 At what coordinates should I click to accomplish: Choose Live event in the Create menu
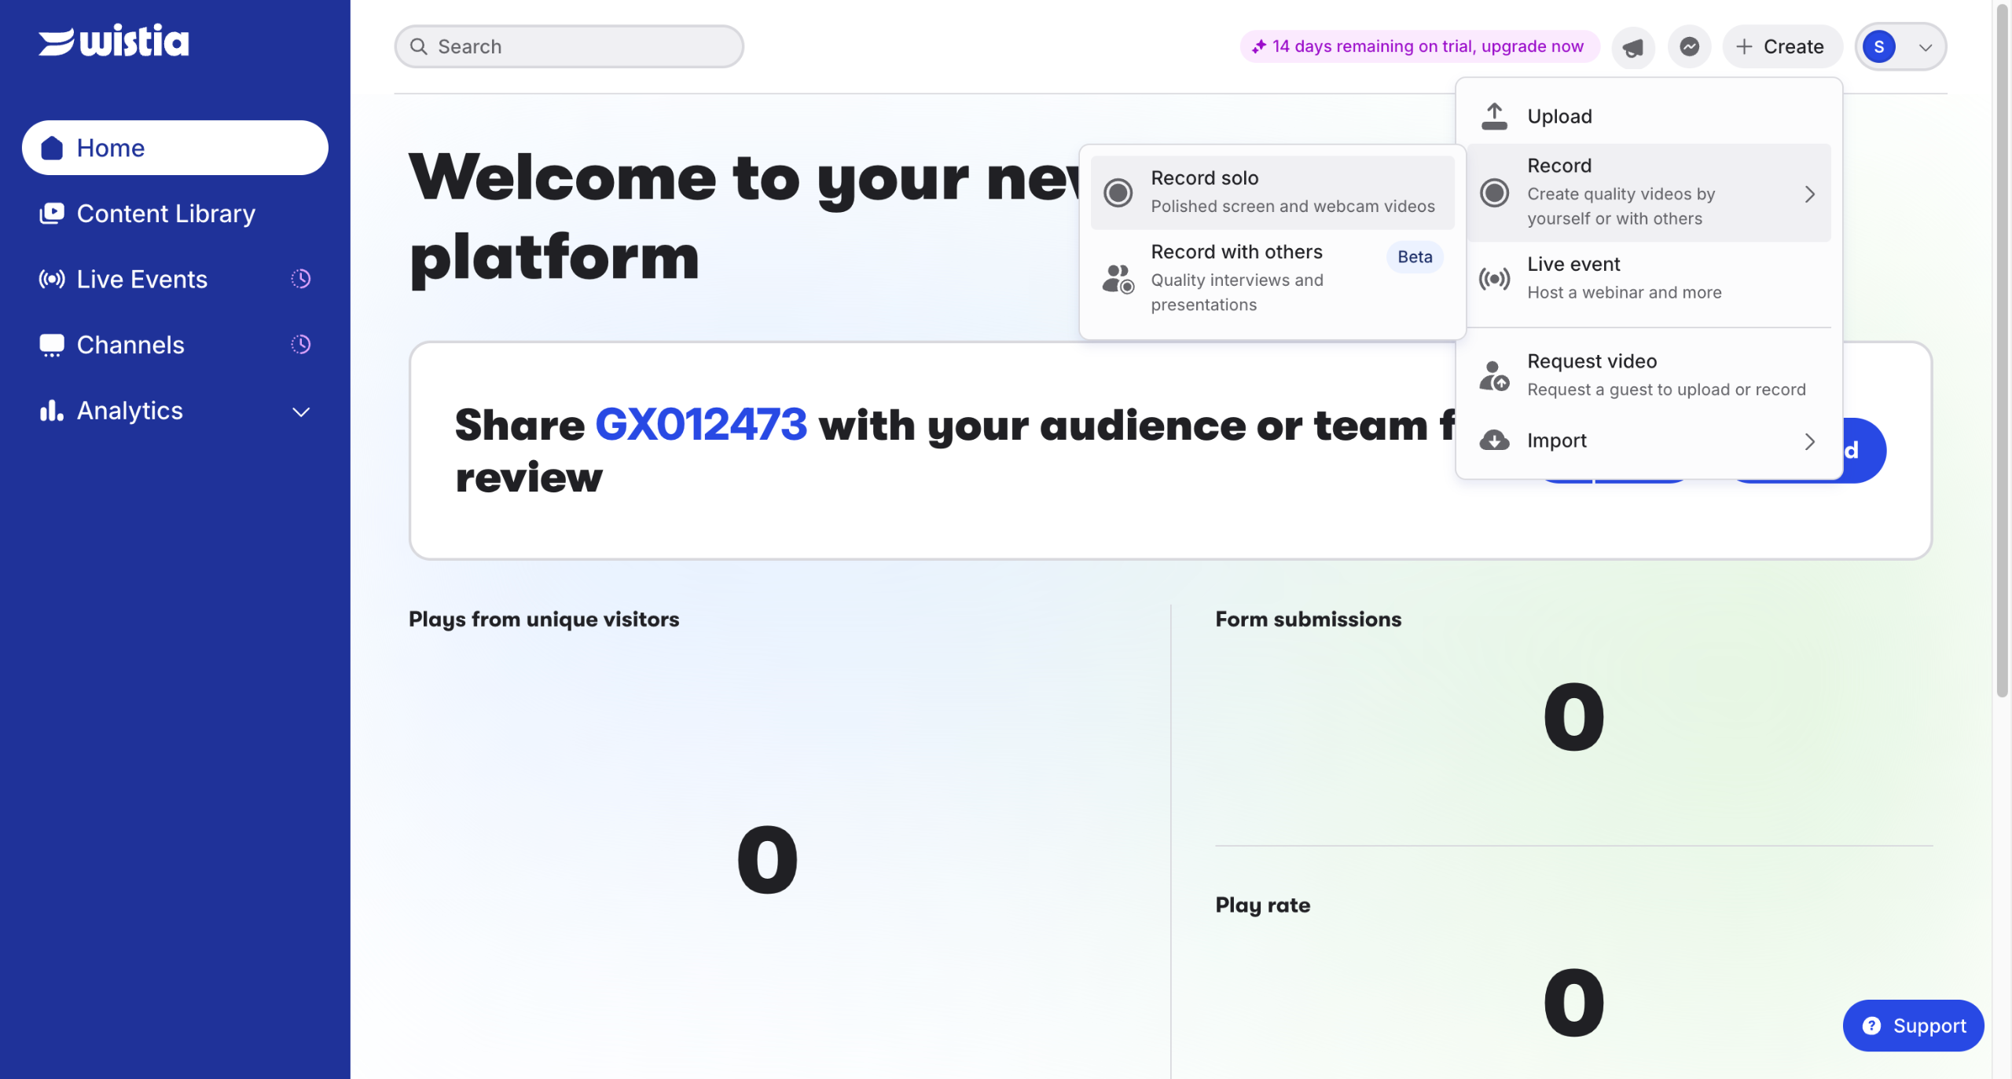click(1649, 279)
